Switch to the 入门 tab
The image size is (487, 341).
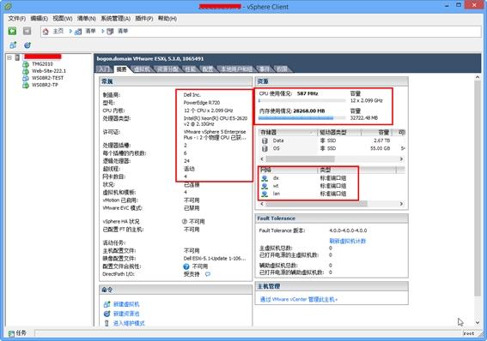[105, 69]
